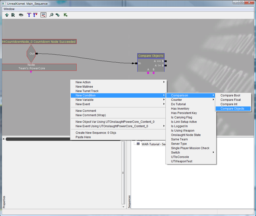This screenshot has height=216, width=256.
Task: Click the Properties panel vertical scrollbar
Action: pyautogui.click(x=123, y=173)
